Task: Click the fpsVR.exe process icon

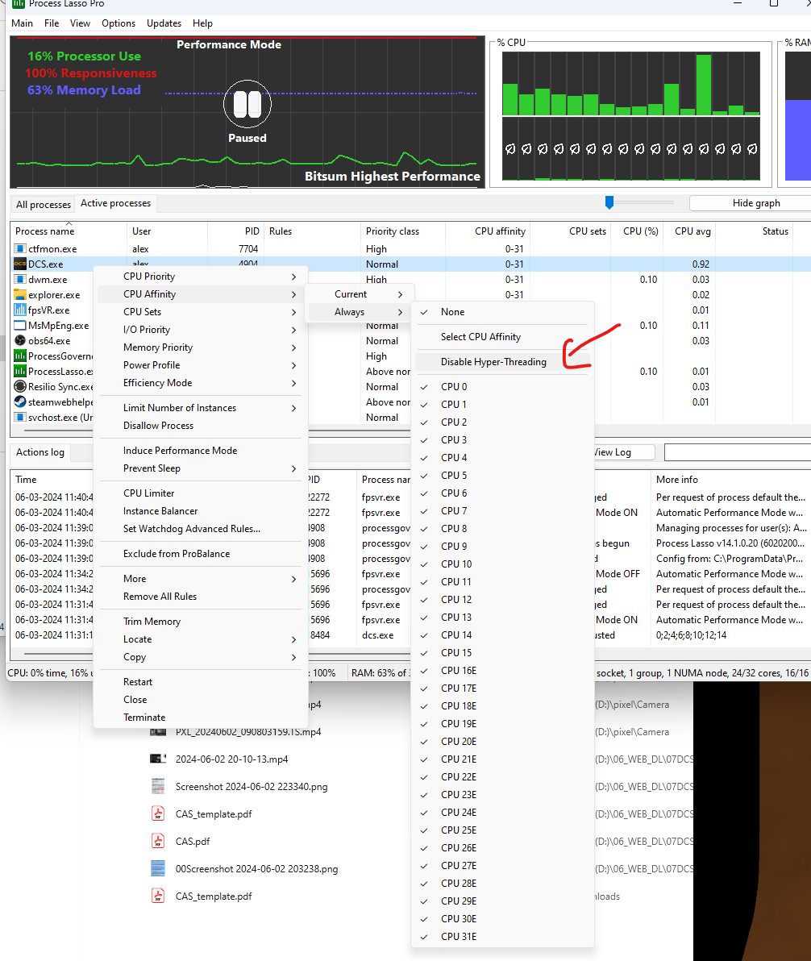Action: coord(19,310)
